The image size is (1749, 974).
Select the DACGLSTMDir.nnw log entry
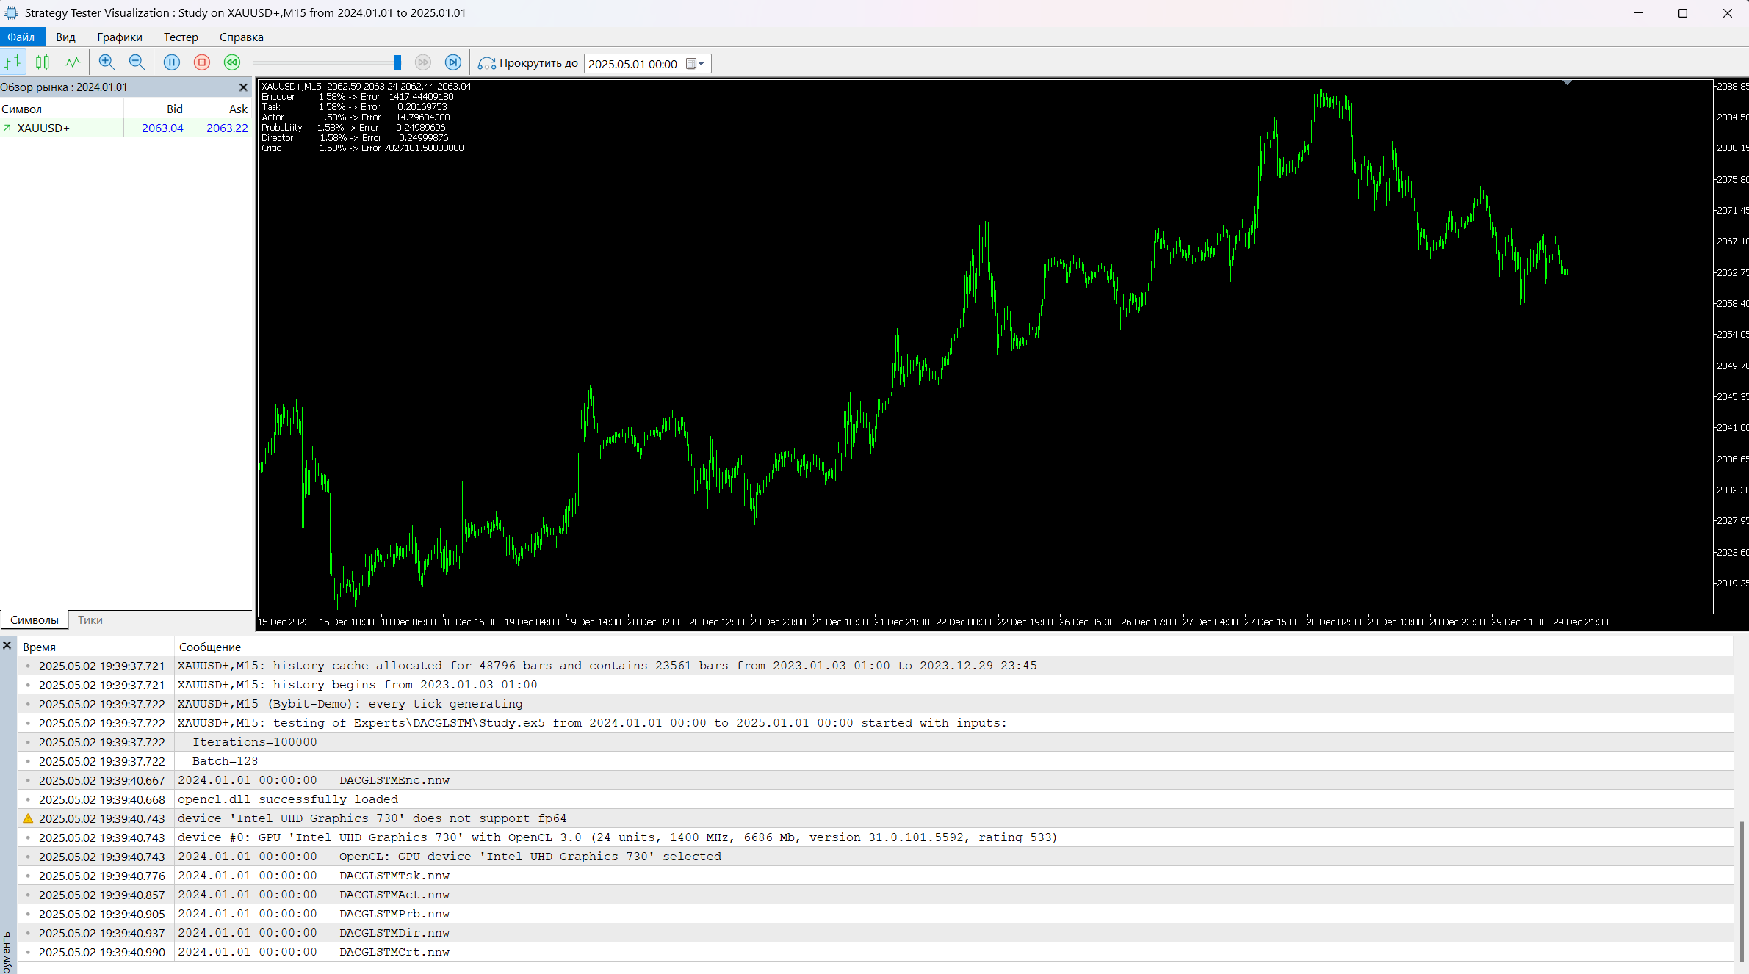[x=876, y=933]
